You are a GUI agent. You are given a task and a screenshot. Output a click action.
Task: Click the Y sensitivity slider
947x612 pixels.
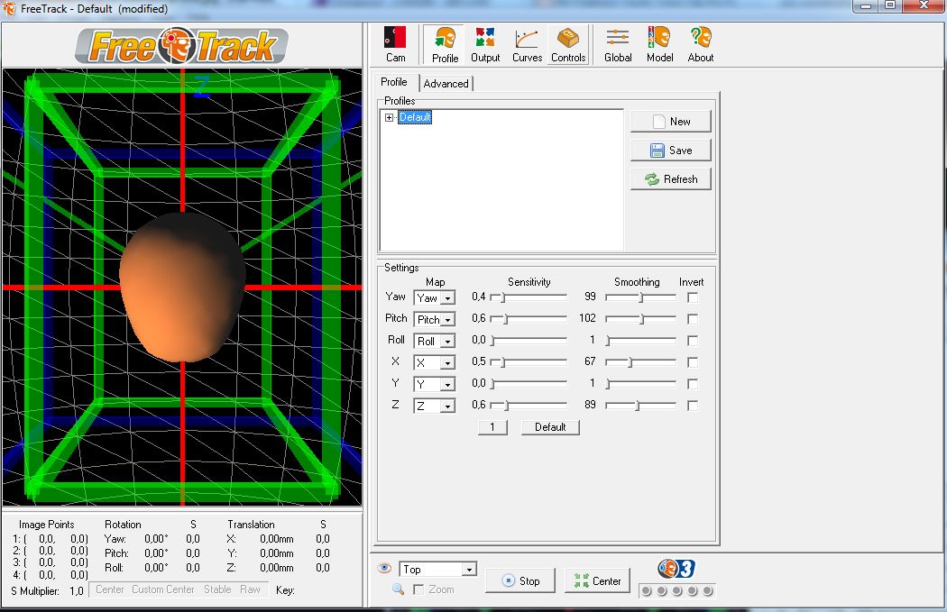529,383
